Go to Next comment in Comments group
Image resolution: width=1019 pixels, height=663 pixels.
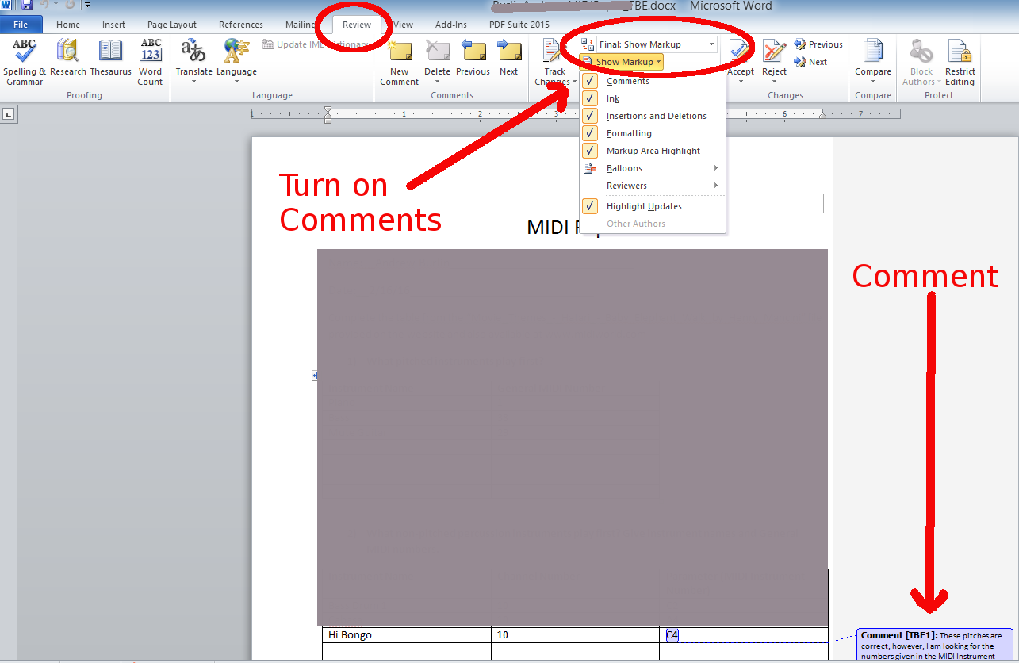click(x=509, y=58)
